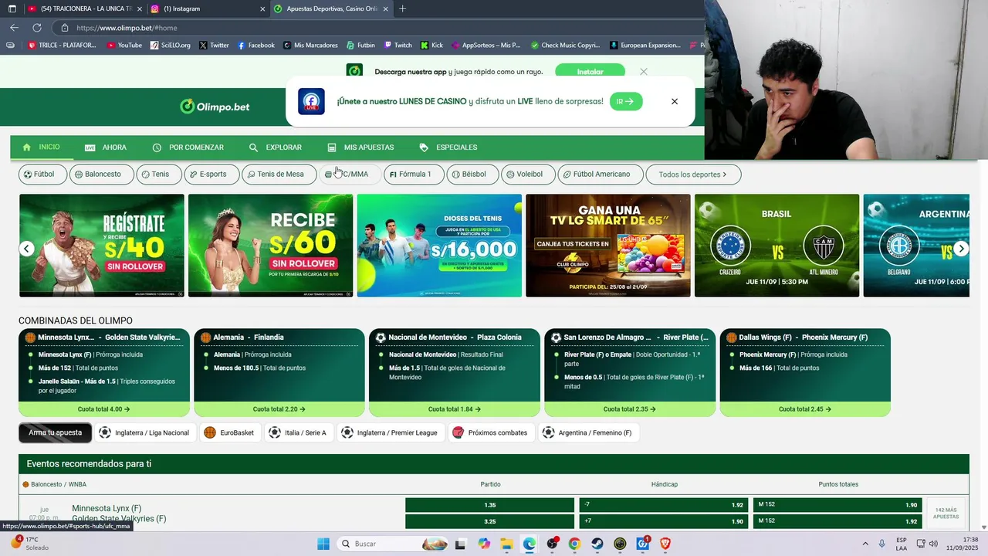Open the POR COMENZAR tab
Viewport: 988px width, 556px height.
point(188,147)
